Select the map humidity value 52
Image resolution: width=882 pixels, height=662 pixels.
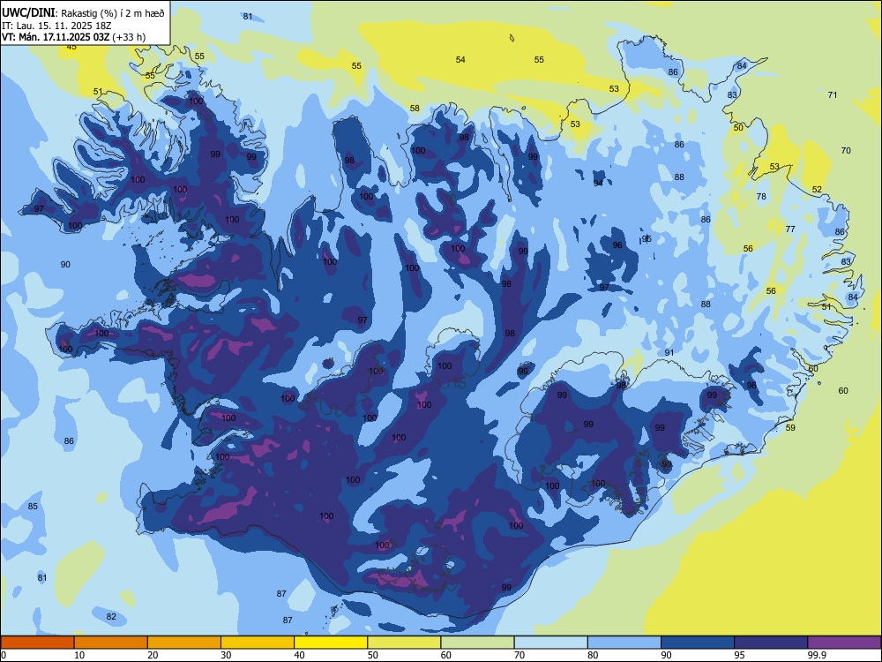(x=817, y=190)
